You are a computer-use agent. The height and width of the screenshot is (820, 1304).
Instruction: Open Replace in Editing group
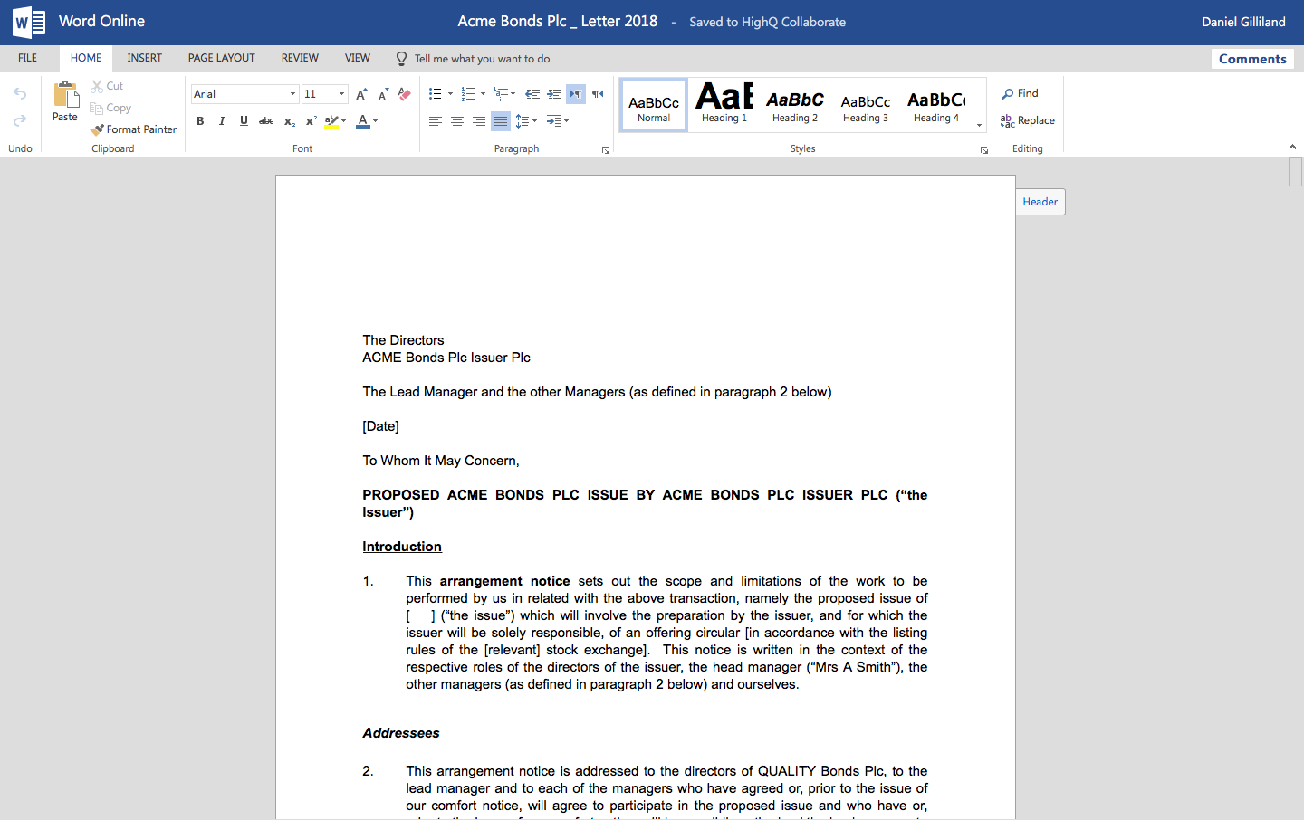coord(1028,120)
